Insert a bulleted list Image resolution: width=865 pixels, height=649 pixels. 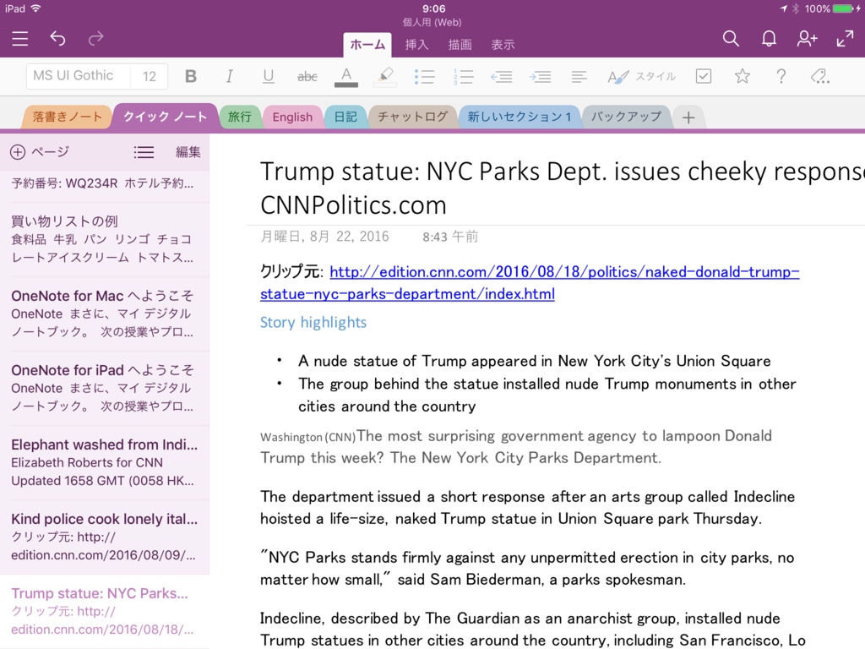[424, 77]
